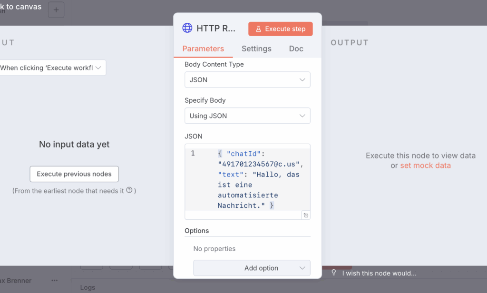The image size is (487, 293).
Task: Open the Add option dropdown
Action: 252,268
